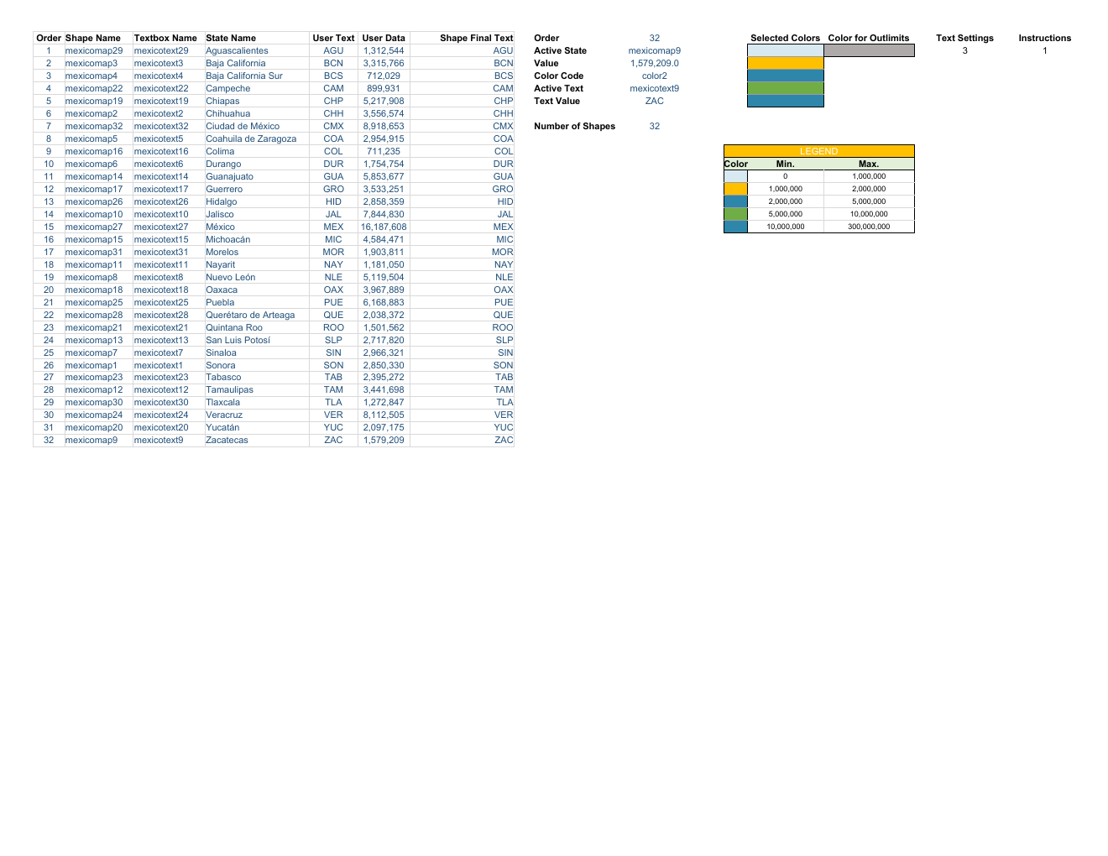Select the Value cell showing 1,579,209.0

pos(655,63)
